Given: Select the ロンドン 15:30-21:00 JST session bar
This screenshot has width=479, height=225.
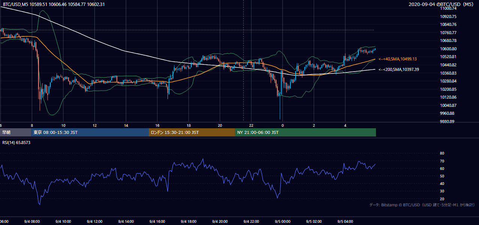Looking at the screenshot, I should point(192,132).
